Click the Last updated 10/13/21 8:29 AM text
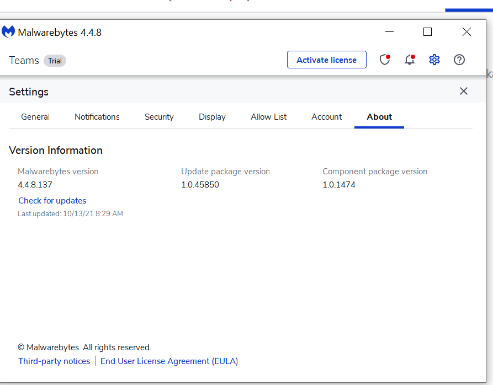 (x=71, y=214)
